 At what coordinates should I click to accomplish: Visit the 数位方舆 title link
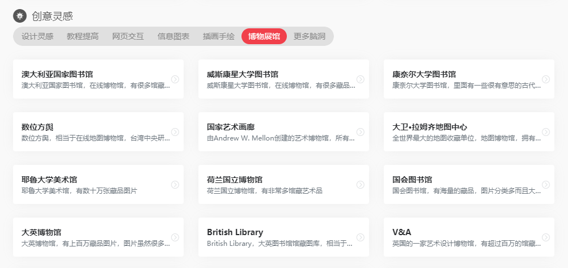pos(37,127)
